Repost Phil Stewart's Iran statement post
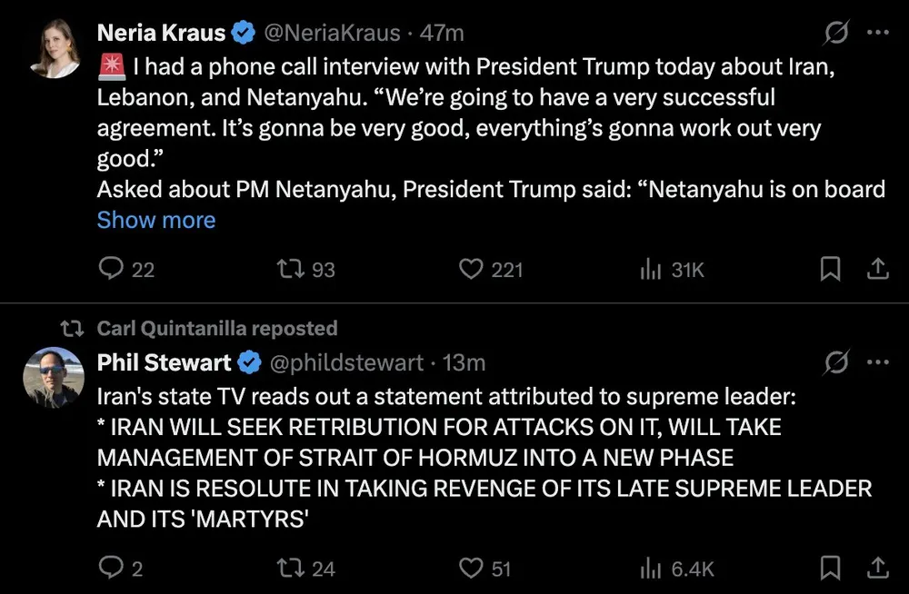The height and width of the screenshot is (594, 909). pos(290,569)
